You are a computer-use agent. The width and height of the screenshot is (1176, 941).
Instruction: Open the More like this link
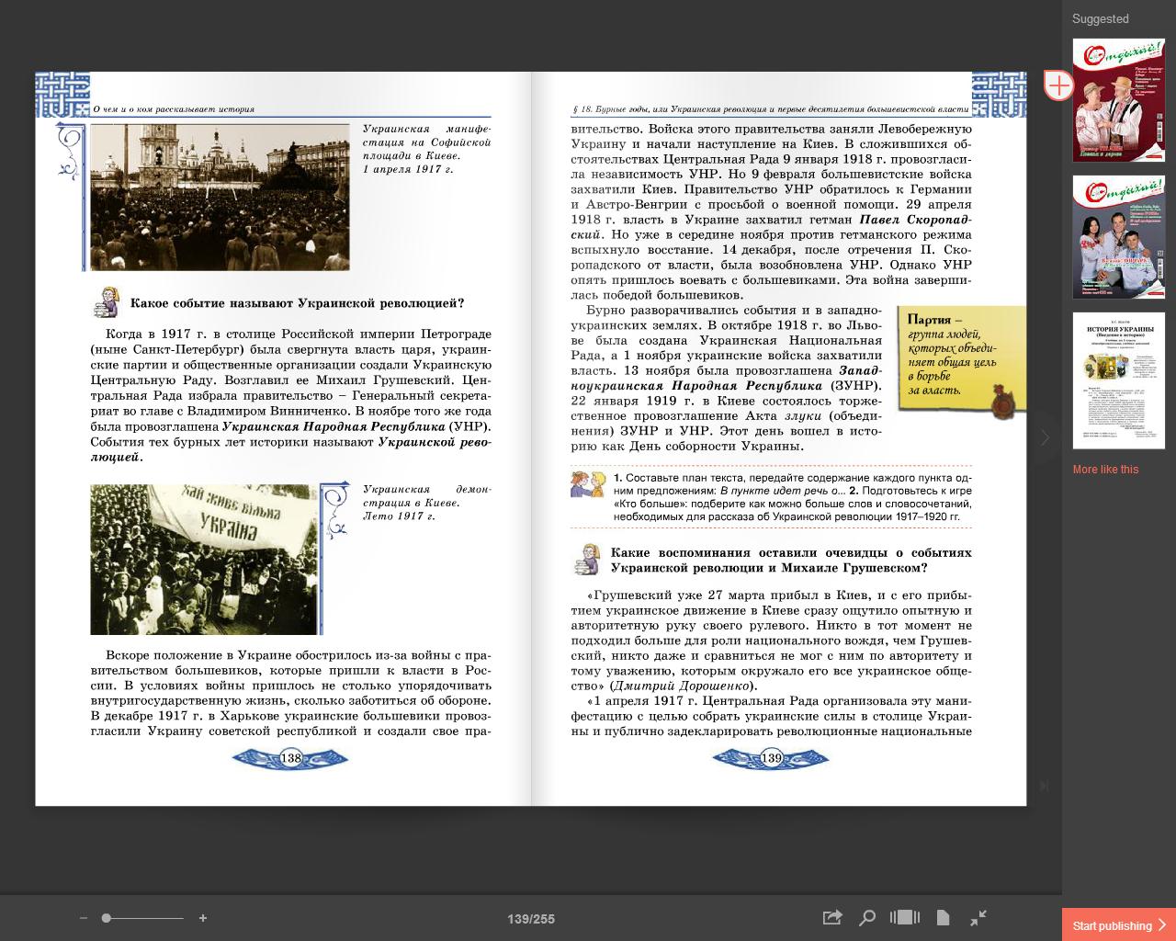tap(1105, 470)
